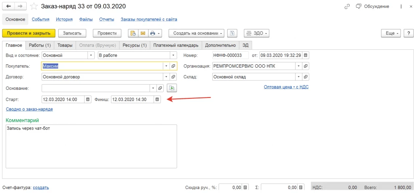Go back with the left arrow button
This screenshot has width=414, height=193.
(x=8, y=6)
